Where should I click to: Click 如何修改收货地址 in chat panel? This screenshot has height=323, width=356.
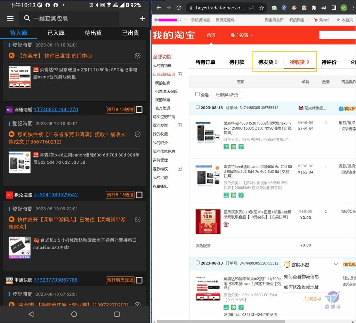pyautogui.click(x=301, y=287)
